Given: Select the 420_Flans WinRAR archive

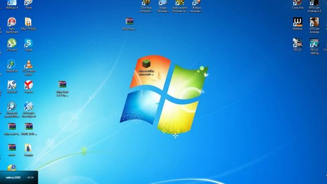Looking at the screenshot, I should (129, 24).
